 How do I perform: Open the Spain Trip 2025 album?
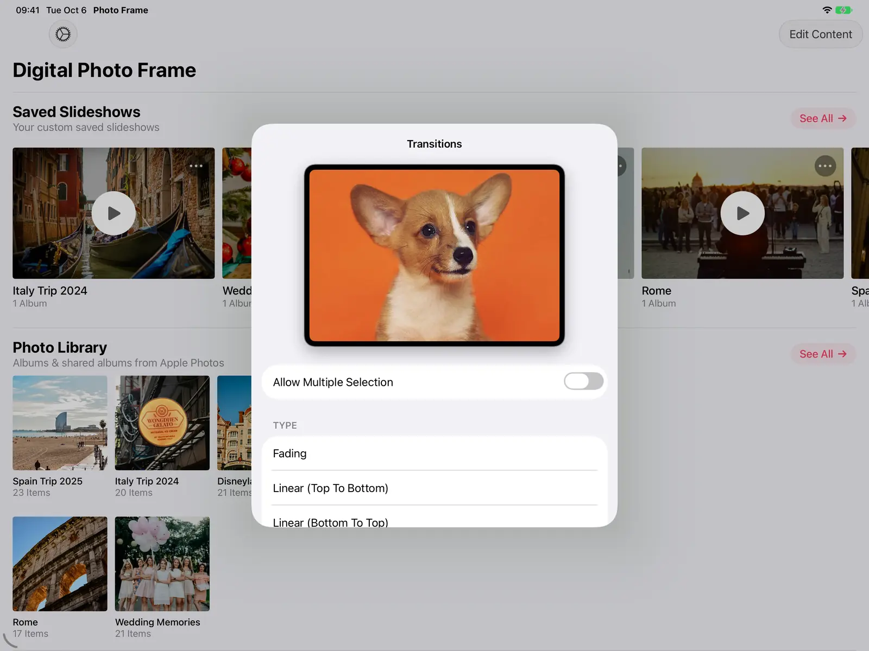click(60, 423)
